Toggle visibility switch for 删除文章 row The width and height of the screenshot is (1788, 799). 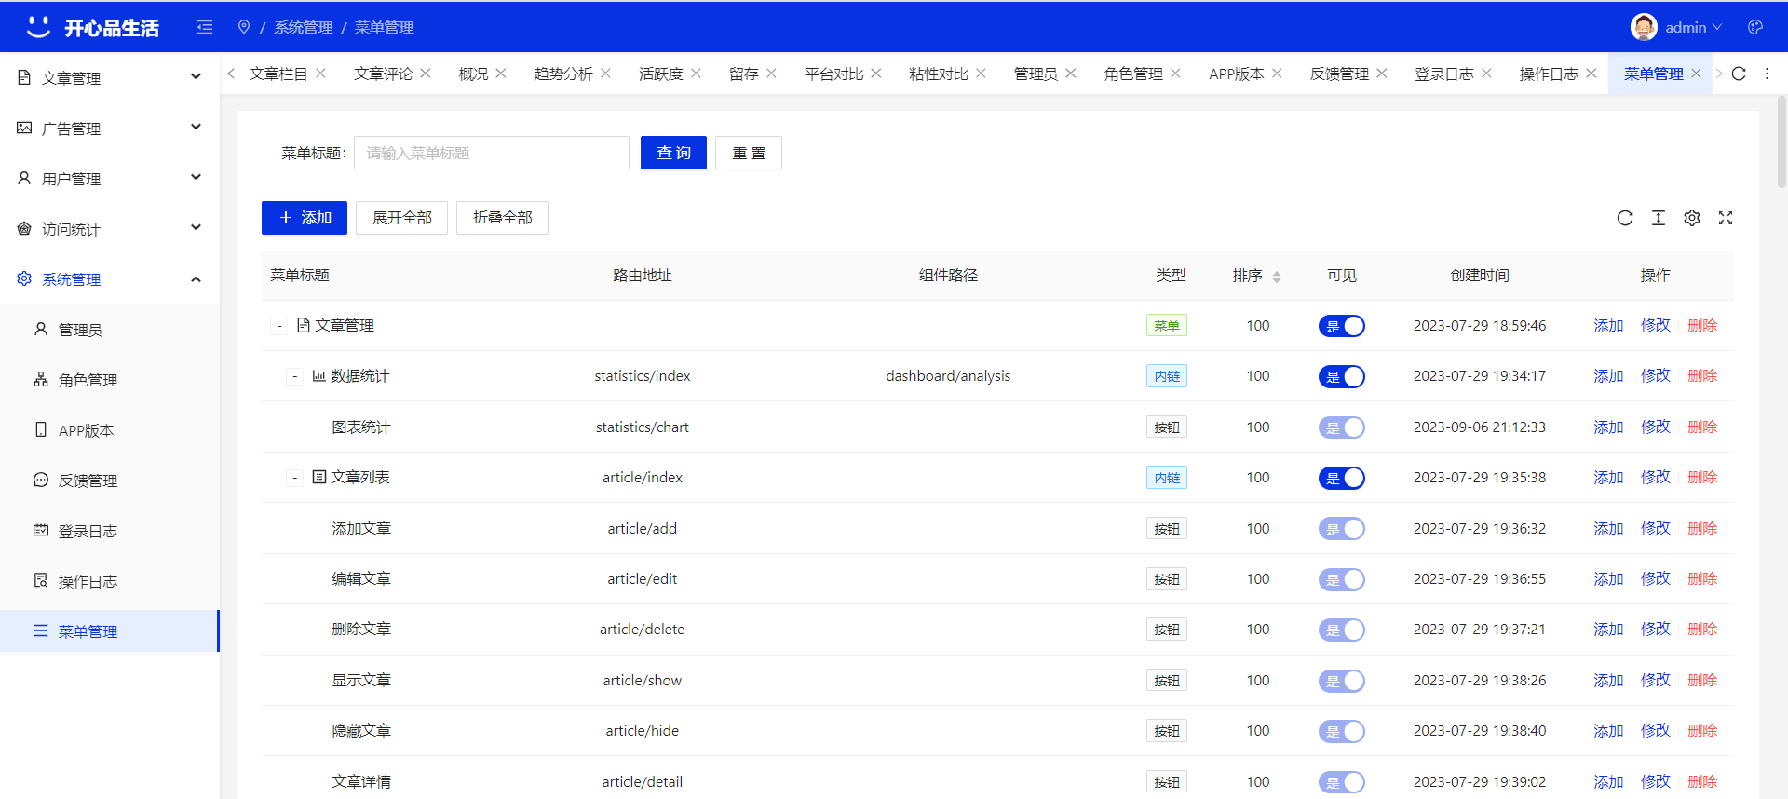coord(1341,630)
